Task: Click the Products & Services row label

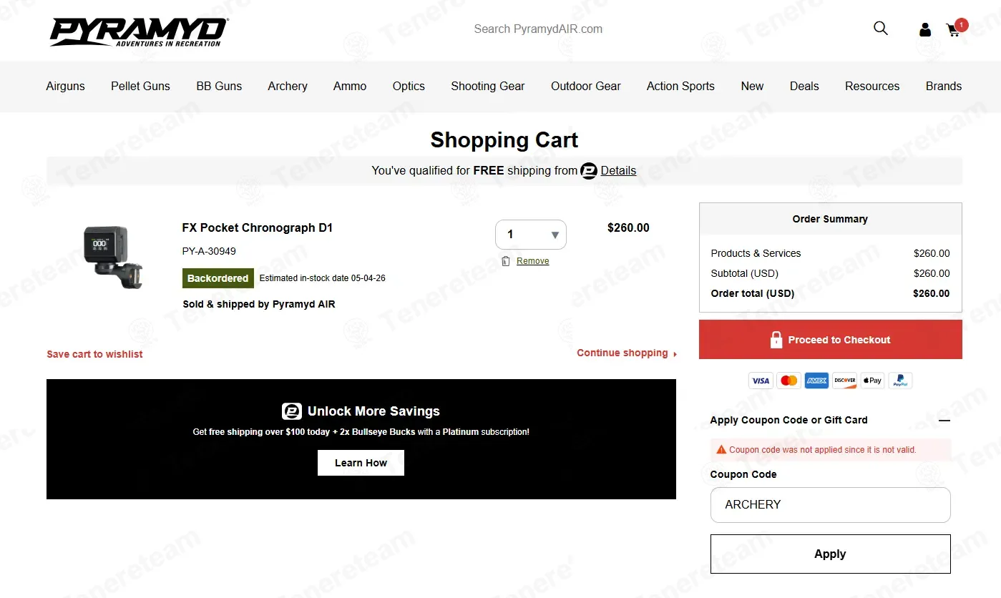Action: click(756, 254)
